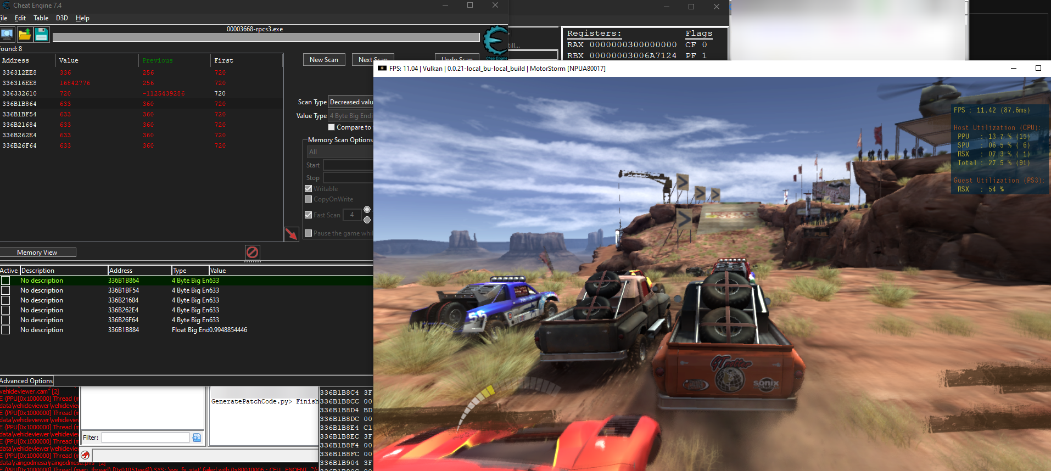Click the Start address input field
The height and width of the screenshot is (471, 1051).
click(x=348, y=165)
